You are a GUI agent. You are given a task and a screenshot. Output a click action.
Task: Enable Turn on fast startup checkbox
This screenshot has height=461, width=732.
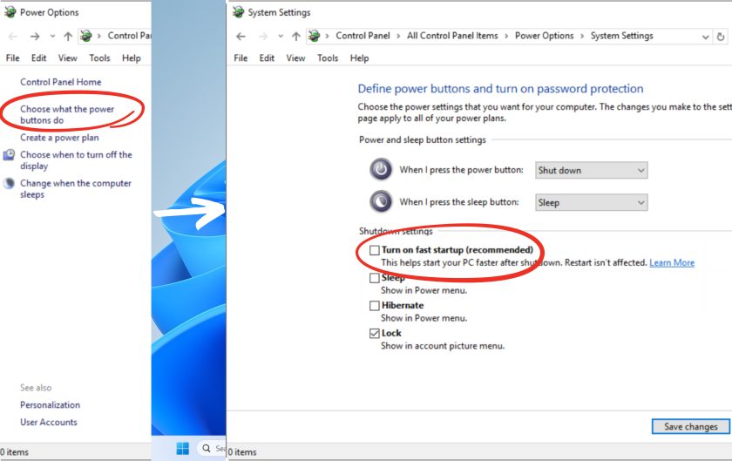375,250
